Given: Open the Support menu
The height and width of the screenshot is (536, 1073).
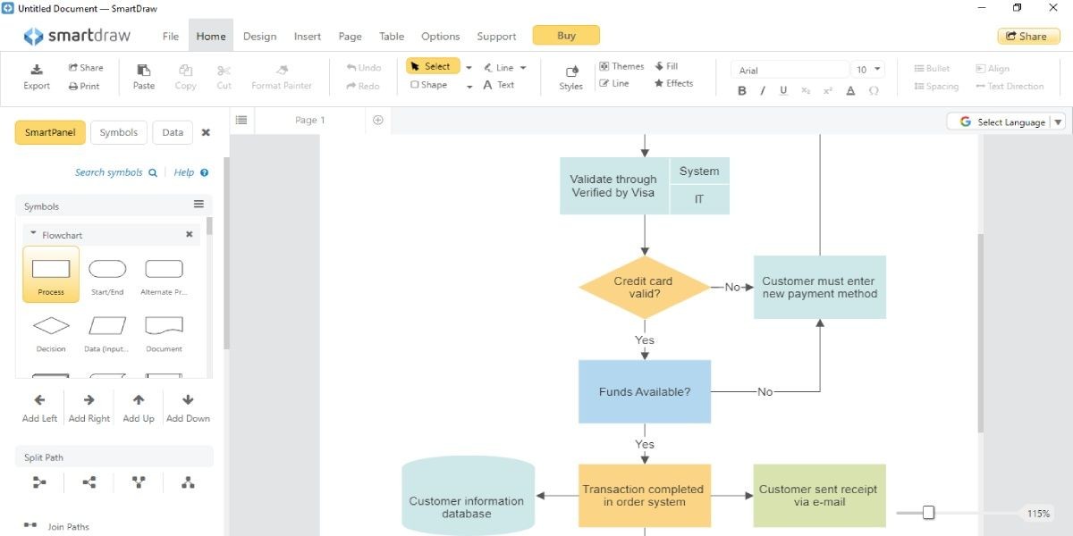Looking at the screenshot, I should 496,37.
